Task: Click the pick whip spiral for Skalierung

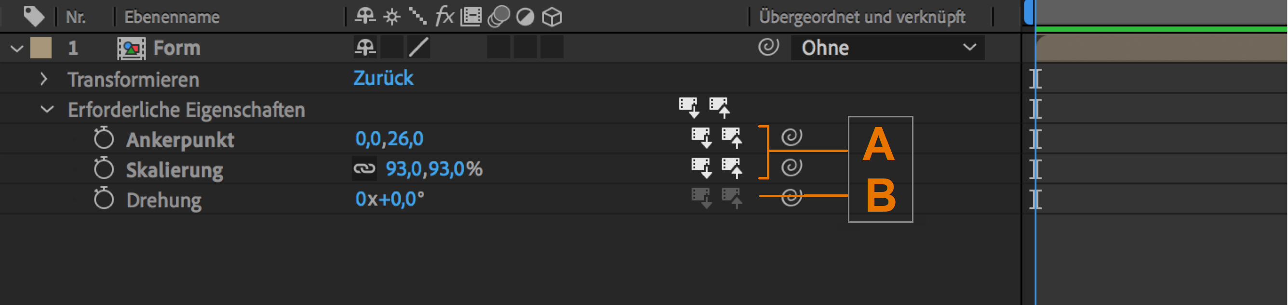Action: [x=792, y=167]
